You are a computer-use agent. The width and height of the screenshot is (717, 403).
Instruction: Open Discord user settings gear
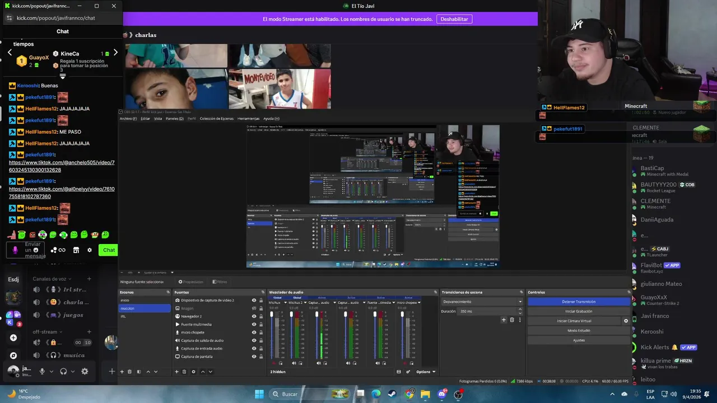point(85,371)
